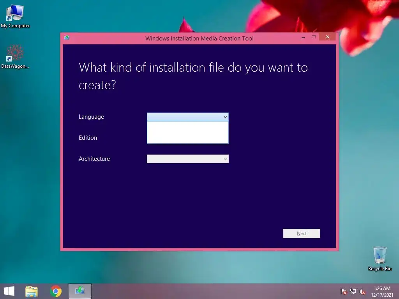The image size is (399, 299).
Task: Open the Architecture combo box
Action: pyautogui.click(x=187, y=159)
